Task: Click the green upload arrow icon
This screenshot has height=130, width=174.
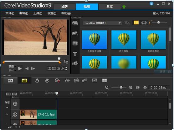Action: (124, 7)
